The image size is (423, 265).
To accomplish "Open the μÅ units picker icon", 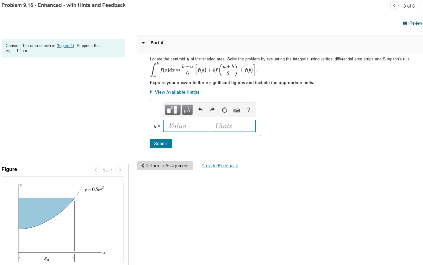I will [x=187, y=110].
